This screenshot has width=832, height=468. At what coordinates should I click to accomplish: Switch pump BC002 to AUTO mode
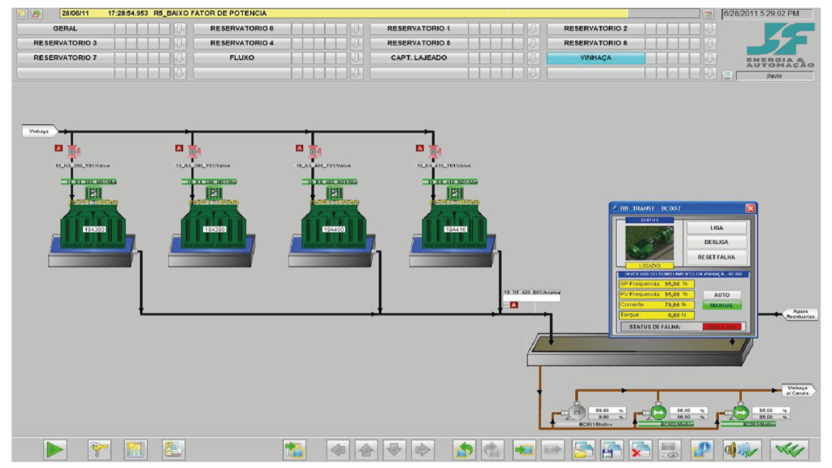tap(721, 294)
